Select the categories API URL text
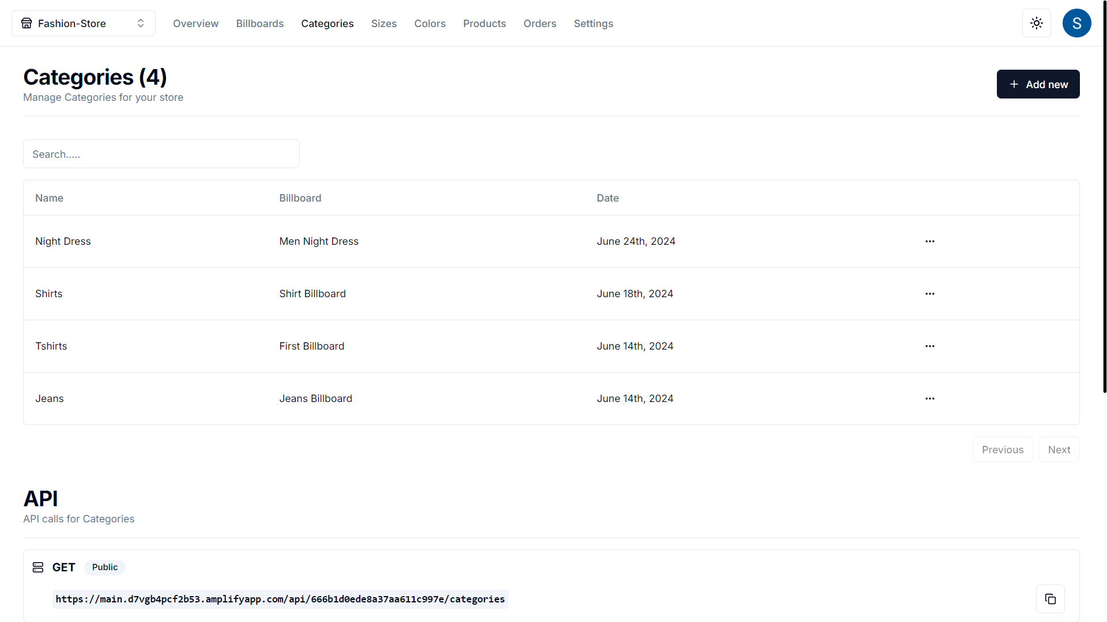Viewport: 1107px width, 622px height. pyautogui.click(x=280, y=599)
